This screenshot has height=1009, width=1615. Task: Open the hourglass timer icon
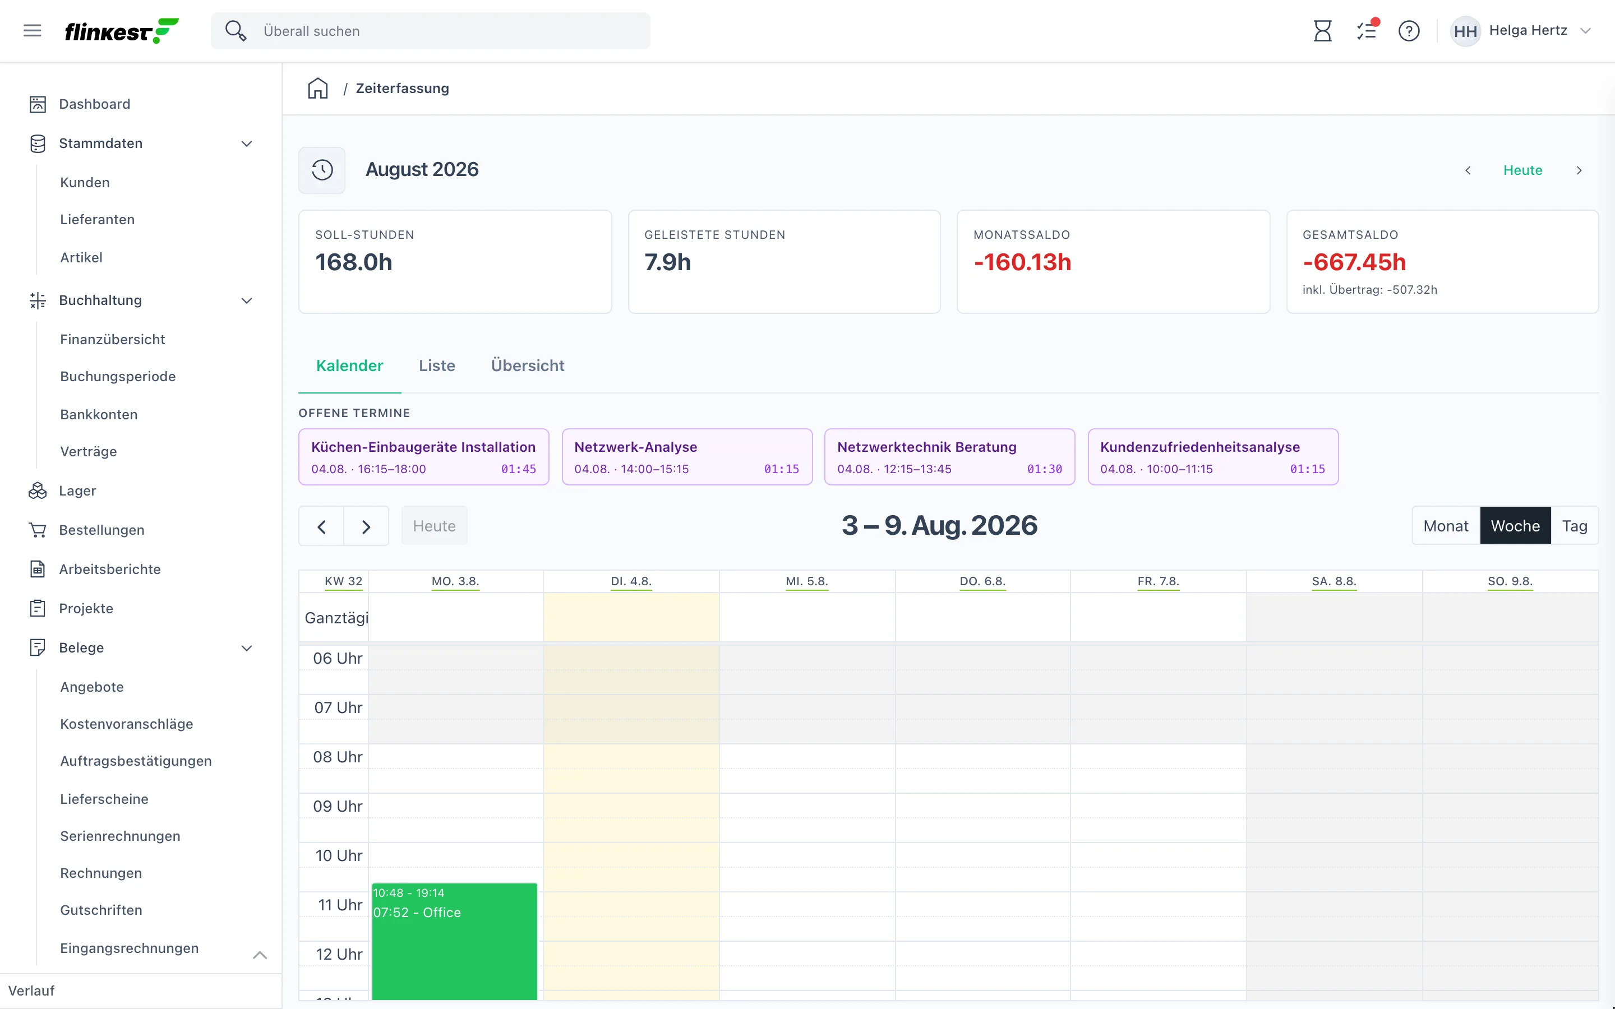pyautogui.click(x=1322, y=31)
